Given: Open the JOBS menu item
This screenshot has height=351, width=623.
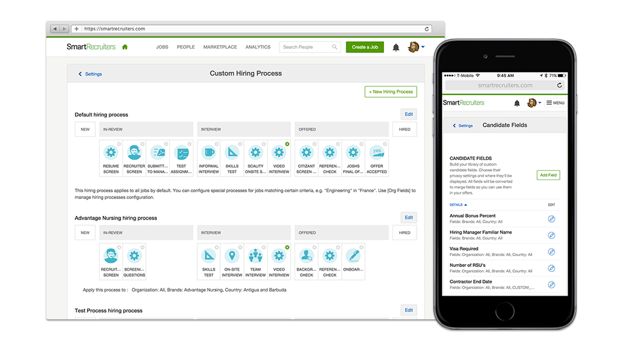Looking at the screenshot, I should (x=162, y=47).
